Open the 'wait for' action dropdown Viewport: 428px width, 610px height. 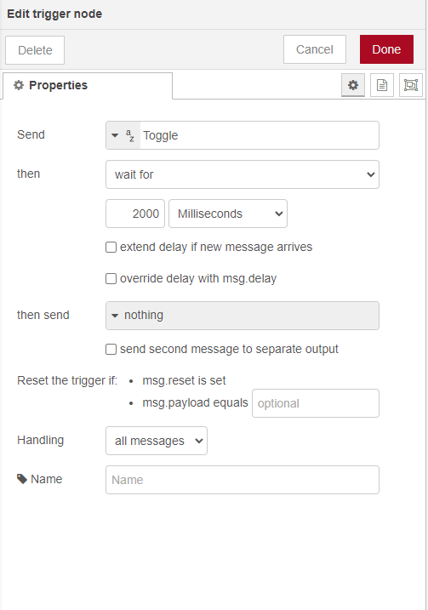point(243,174)
